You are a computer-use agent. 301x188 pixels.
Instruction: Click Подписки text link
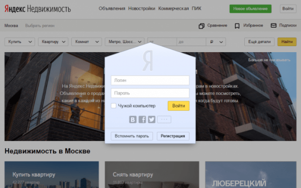tap(288, 26)
